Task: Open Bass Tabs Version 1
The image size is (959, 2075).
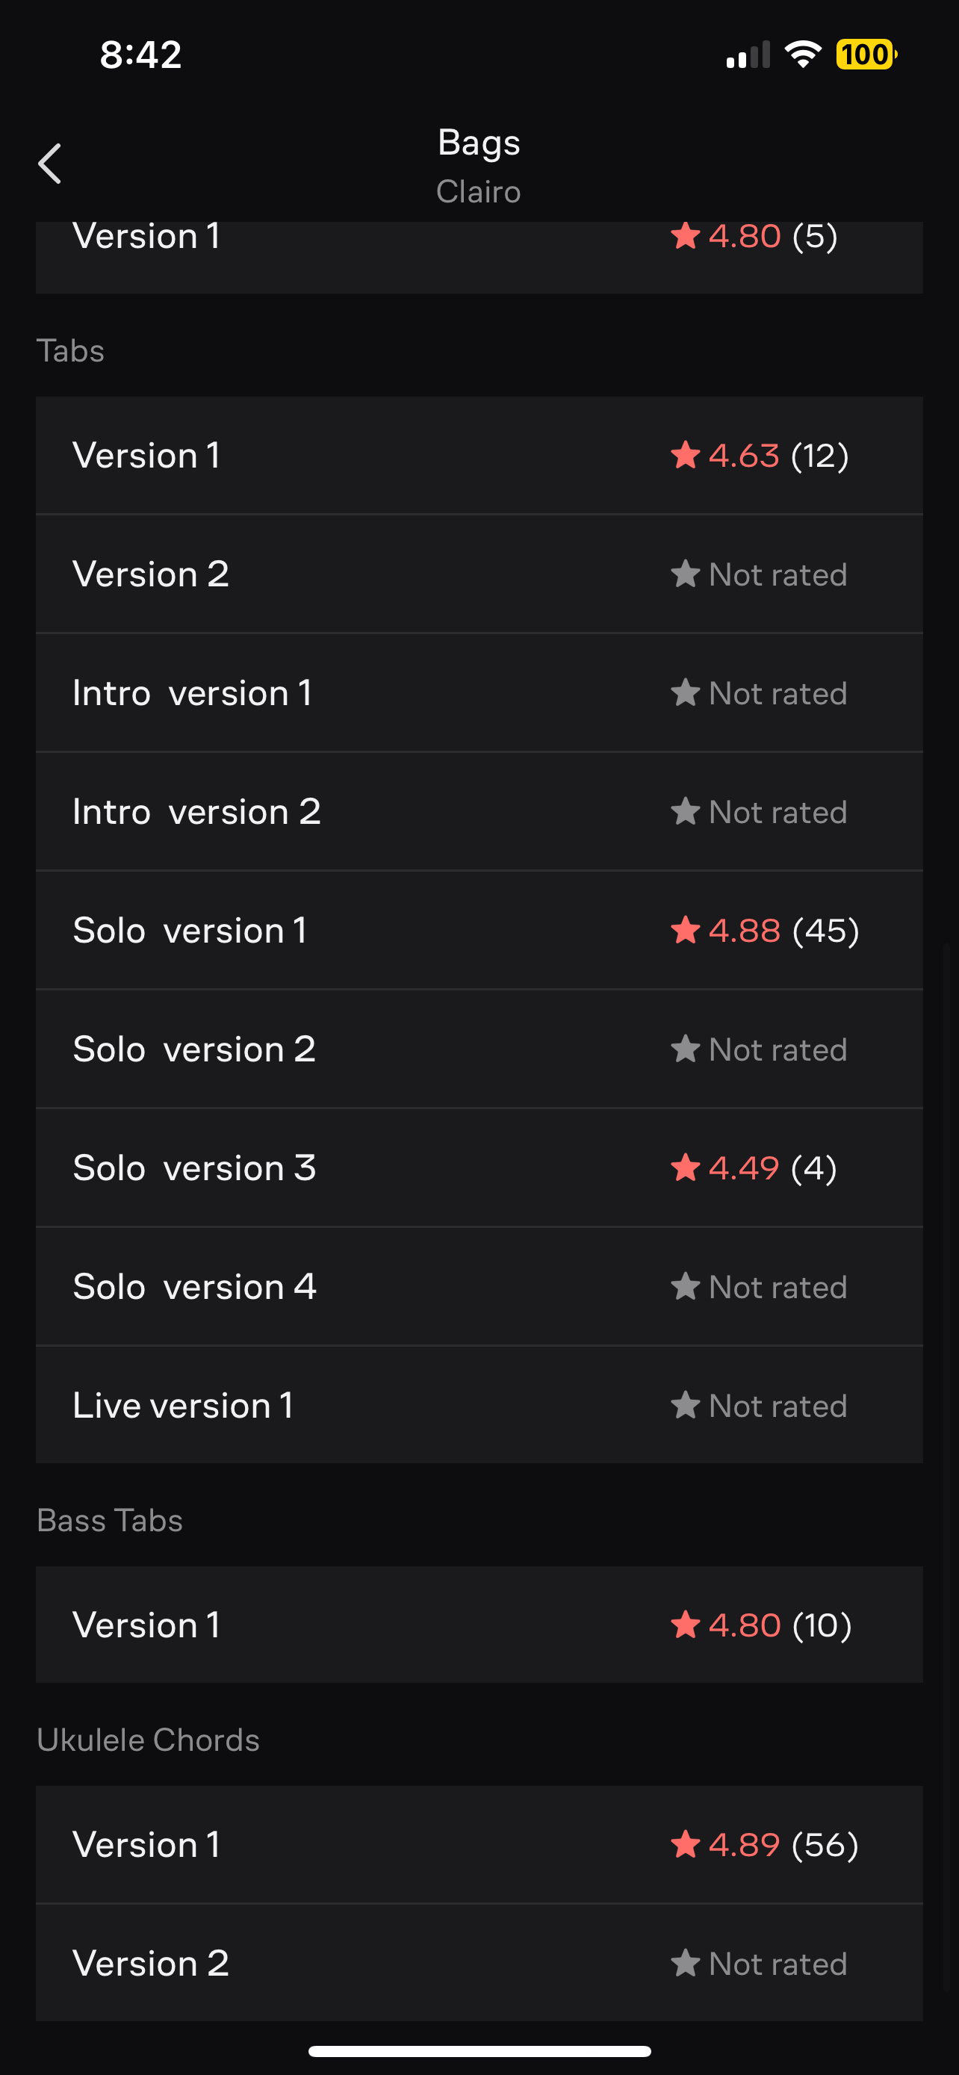Action: (x=479, y=1624)
